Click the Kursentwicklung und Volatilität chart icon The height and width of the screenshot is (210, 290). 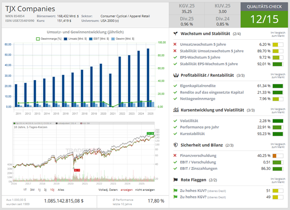point(175,110)
